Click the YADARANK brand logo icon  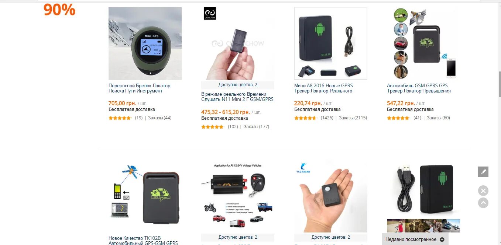303,168
